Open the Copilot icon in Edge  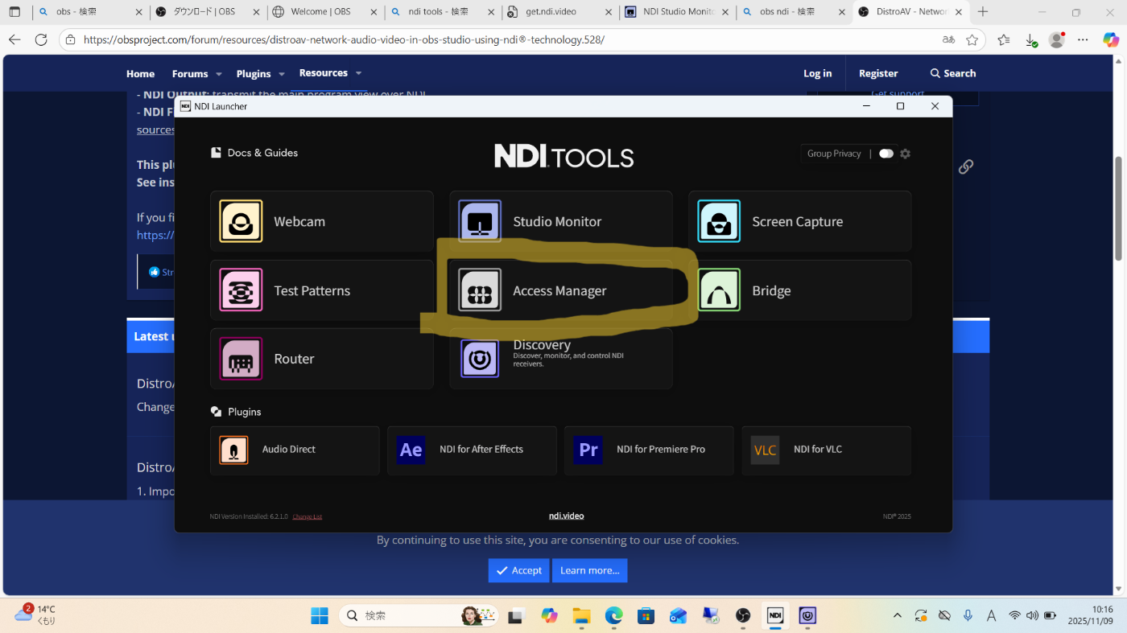tap(1111, 39)
